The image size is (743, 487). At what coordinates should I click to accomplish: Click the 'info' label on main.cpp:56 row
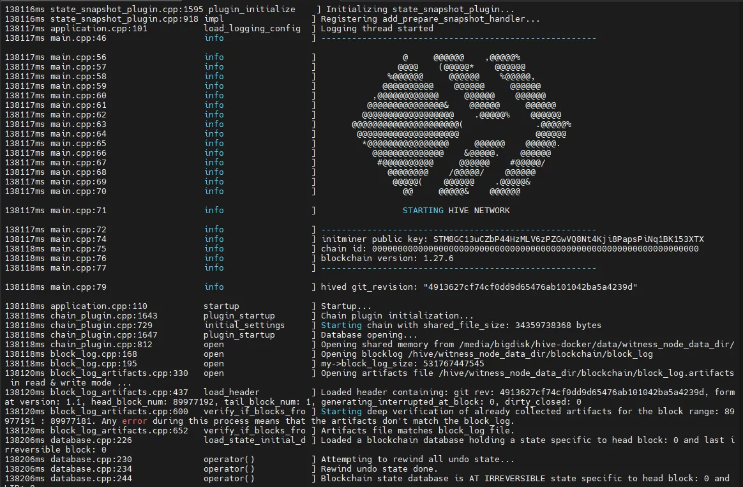[x=214, y=57]
